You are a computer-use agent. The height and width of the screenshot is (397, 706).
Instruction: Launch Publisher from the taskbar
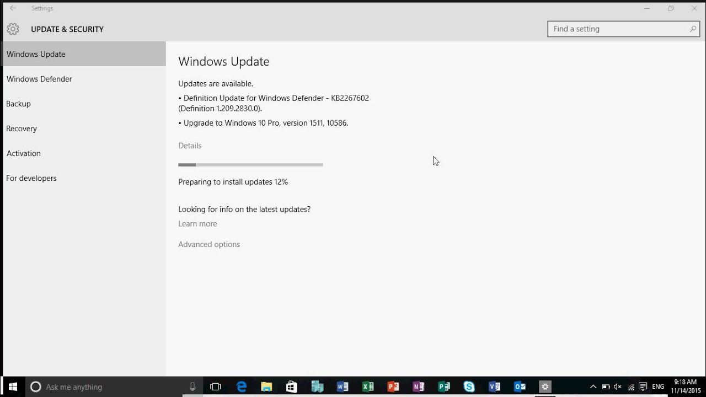444,387
